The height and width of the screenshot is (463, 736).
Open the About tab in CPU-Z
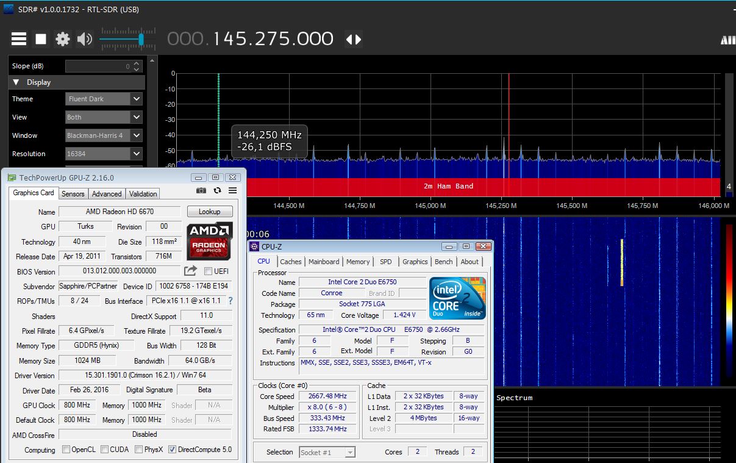(x=470, y=262)
